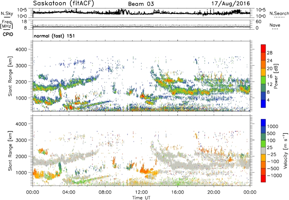Screen dimensions: 289x200
Task: Click the 'normal (fast) 151' text
Action: (55, 36)
